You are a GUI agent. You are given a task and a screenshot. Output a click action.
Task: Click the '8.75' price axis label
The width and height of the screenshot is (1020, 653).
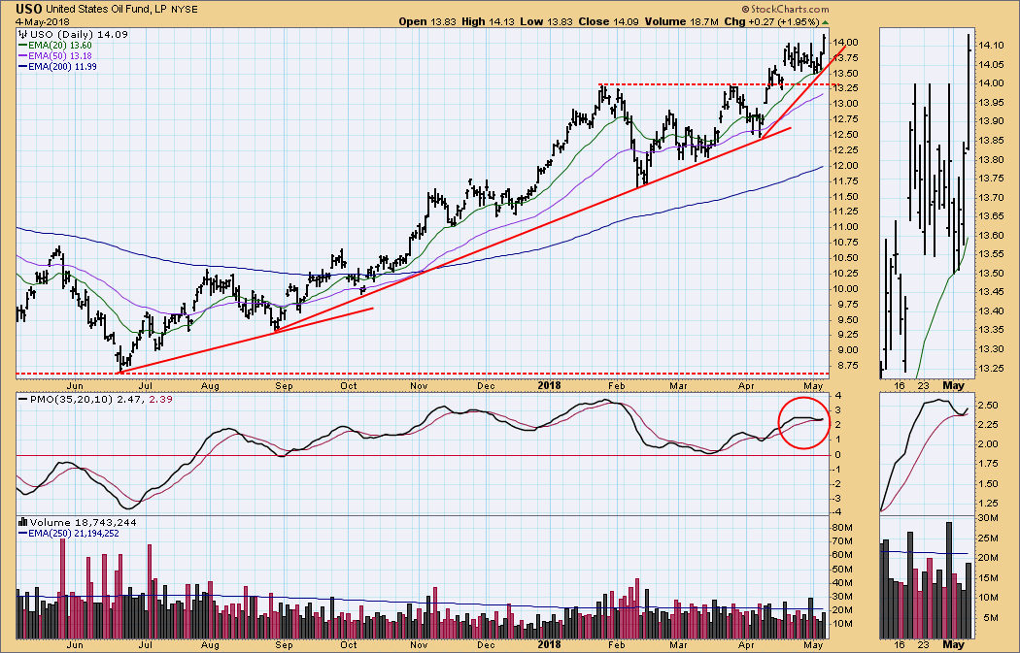pyautogui.click(x=846, y=366)
